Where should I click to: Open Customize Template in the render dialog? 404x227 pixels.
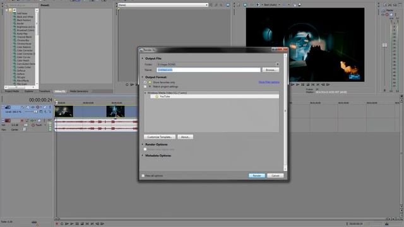(160, 137)
